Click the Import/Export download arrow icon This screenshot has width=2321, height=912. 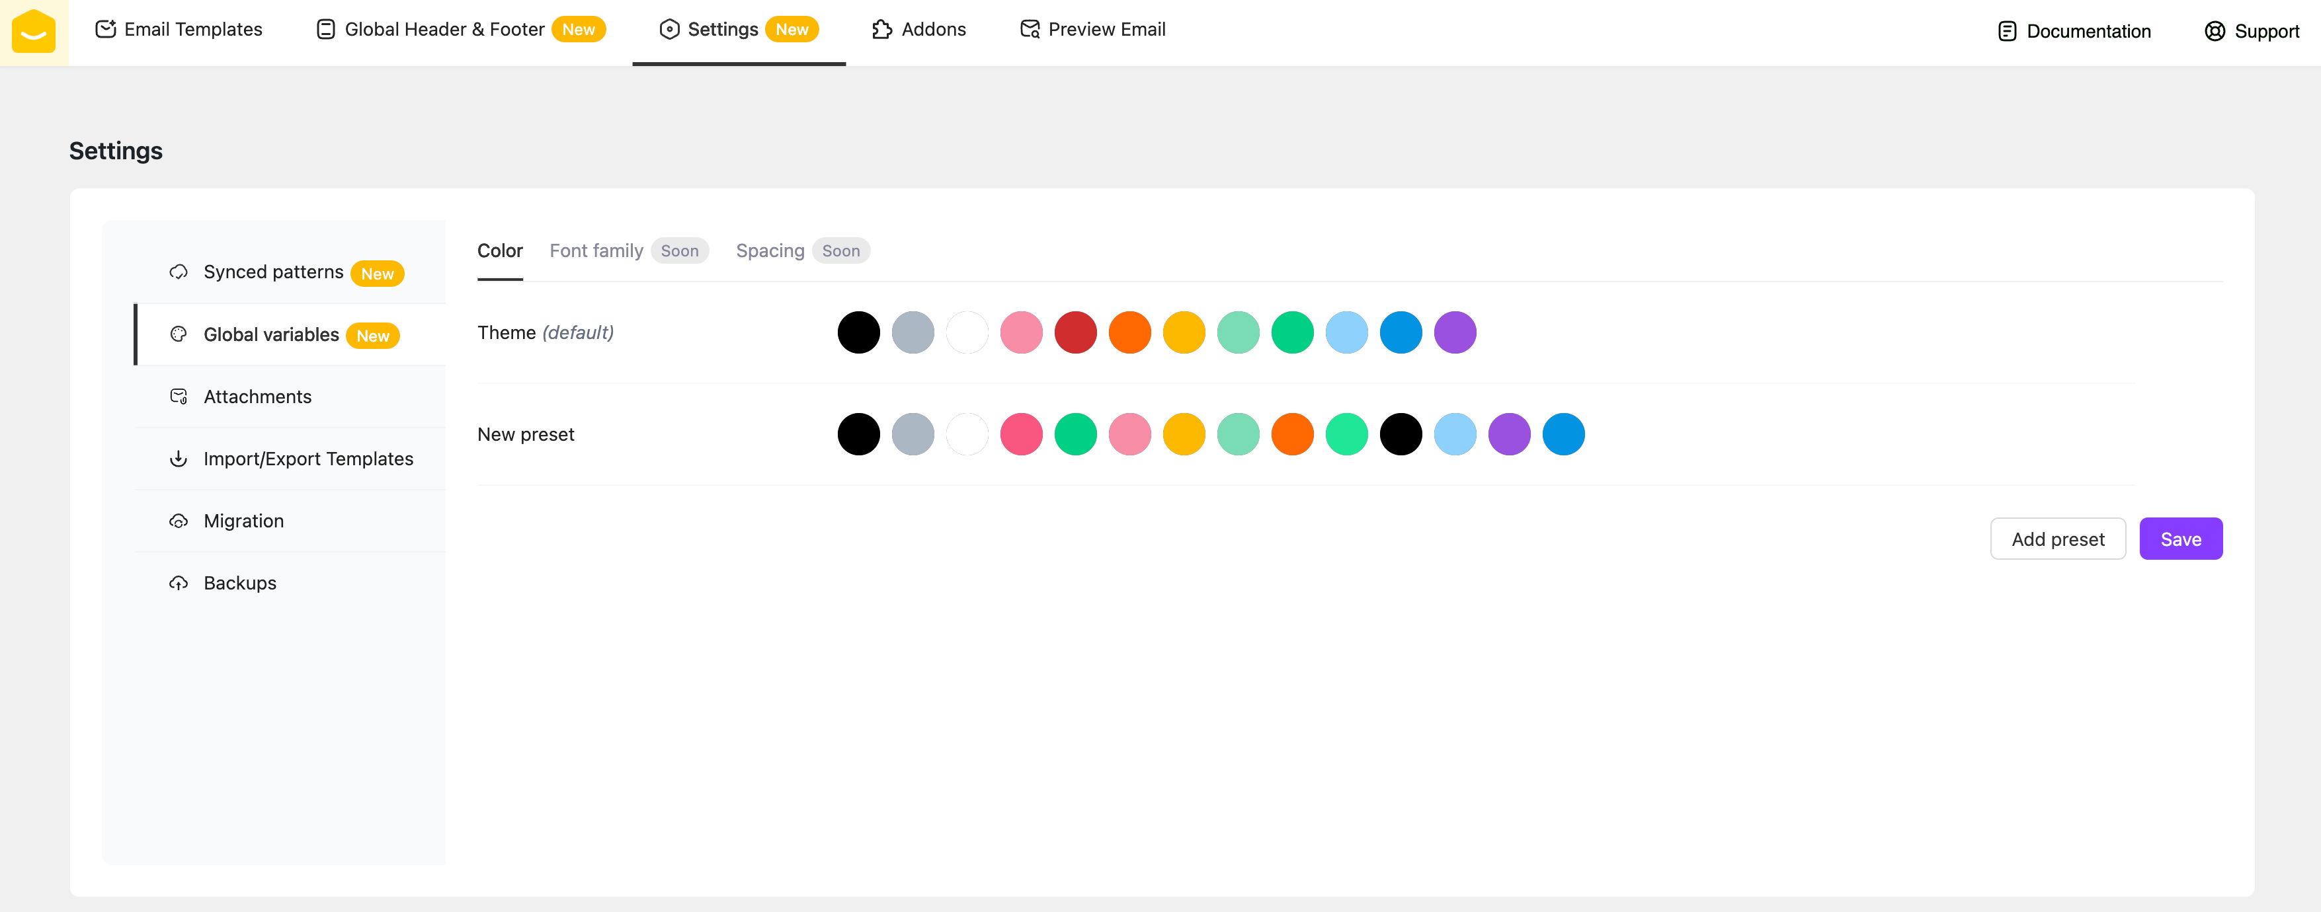pos(179,459)
